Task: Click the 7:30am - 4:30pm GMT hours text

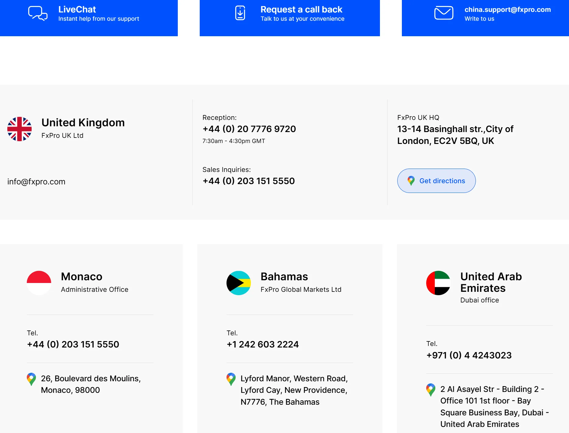Action: [x=234, y=141]
